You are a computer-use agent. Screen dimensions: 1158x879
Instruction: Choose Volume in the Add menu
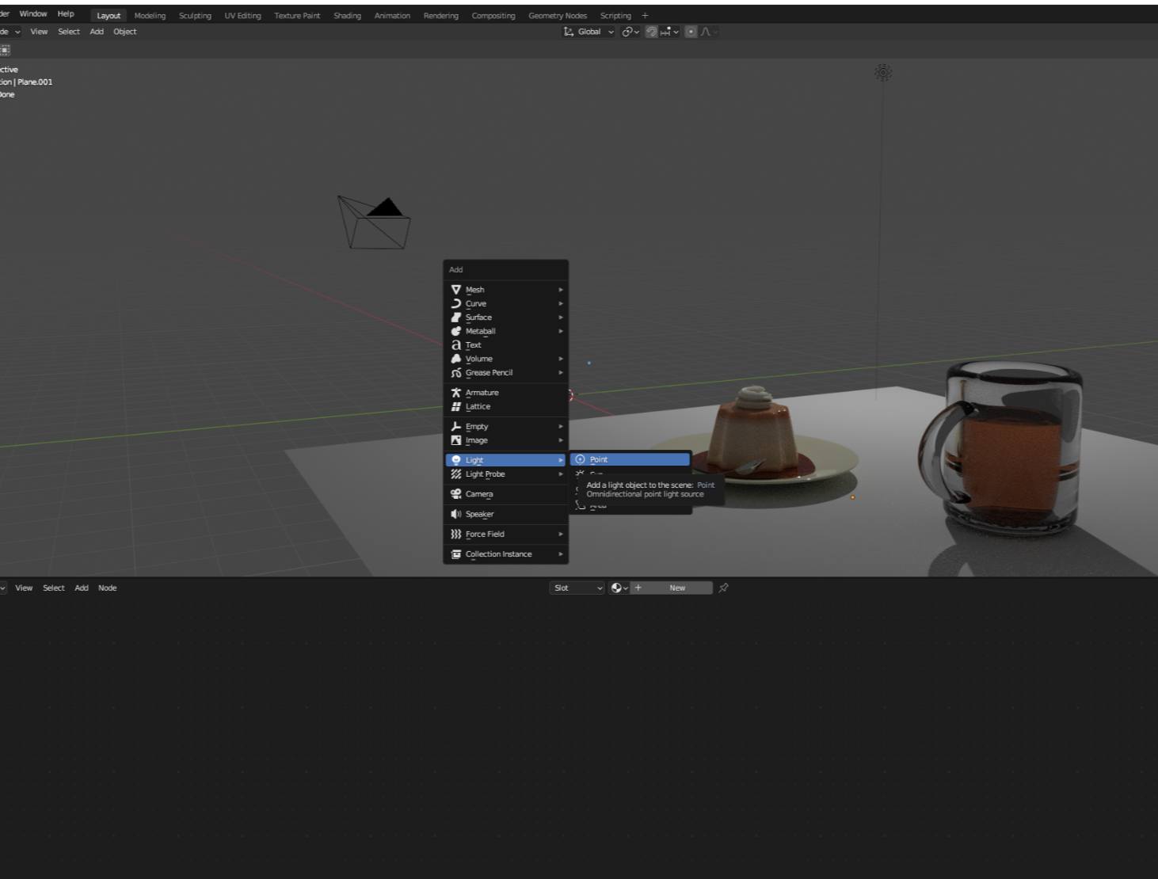click(x=505, y=359)
